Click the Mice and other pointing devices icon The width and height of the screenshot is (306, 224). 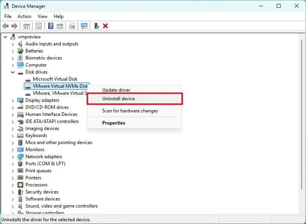[x=20, y=143]
